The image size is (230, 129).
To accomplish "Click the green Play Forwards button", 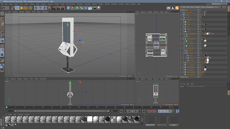I will click(132, 111).
